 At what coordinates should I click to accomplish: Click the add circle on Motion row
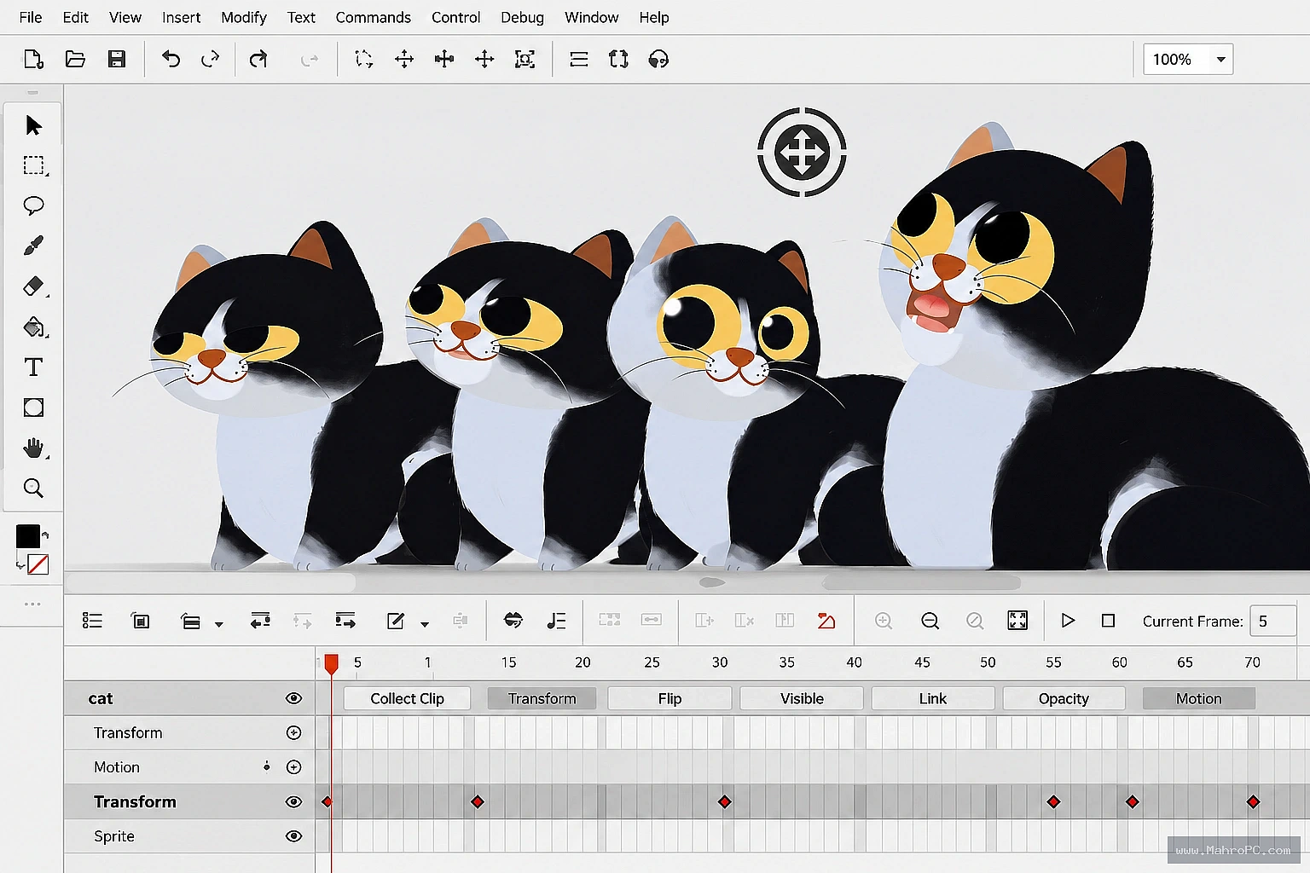coord(293,767)
